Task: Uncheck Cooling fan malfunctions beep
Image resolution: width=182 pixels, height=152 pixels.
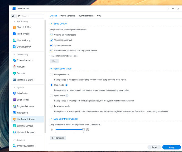Action: [x=51, y=35]
